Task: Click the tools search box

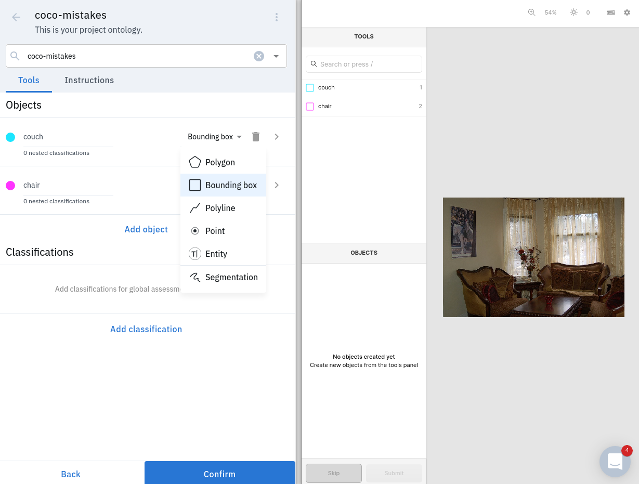Action: pyautogui.click(x=364, y=64)
